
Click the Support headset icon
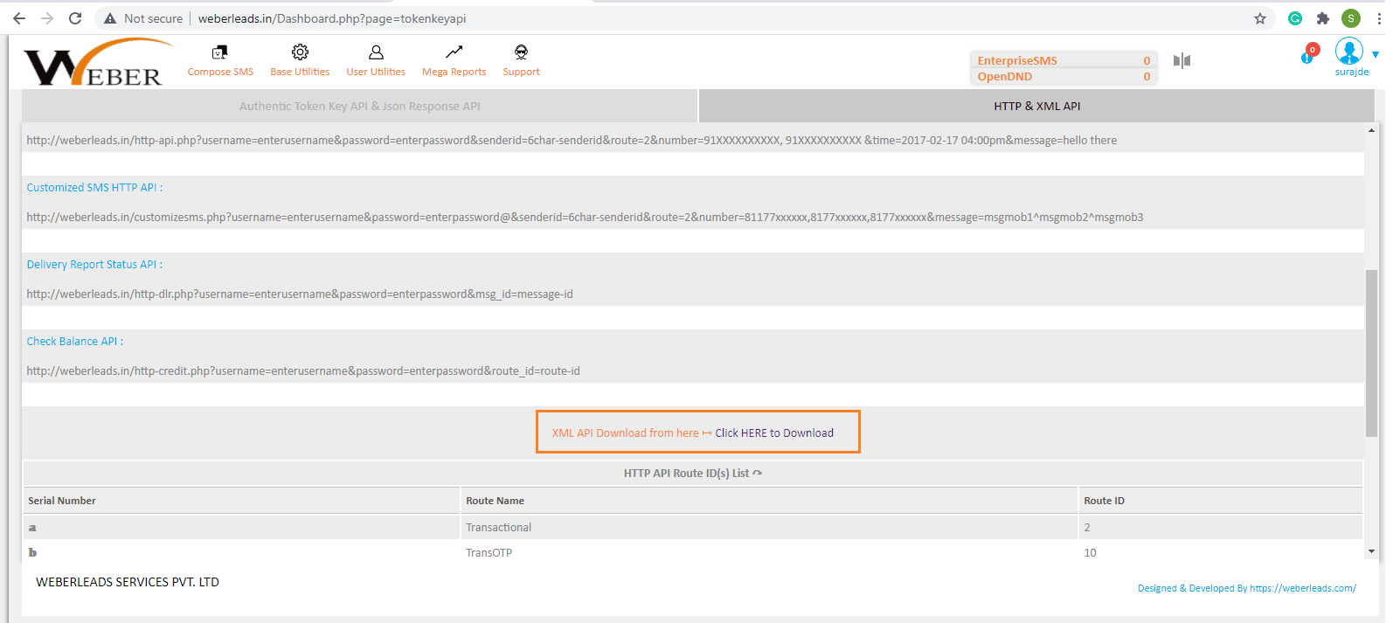click(521, 52)
